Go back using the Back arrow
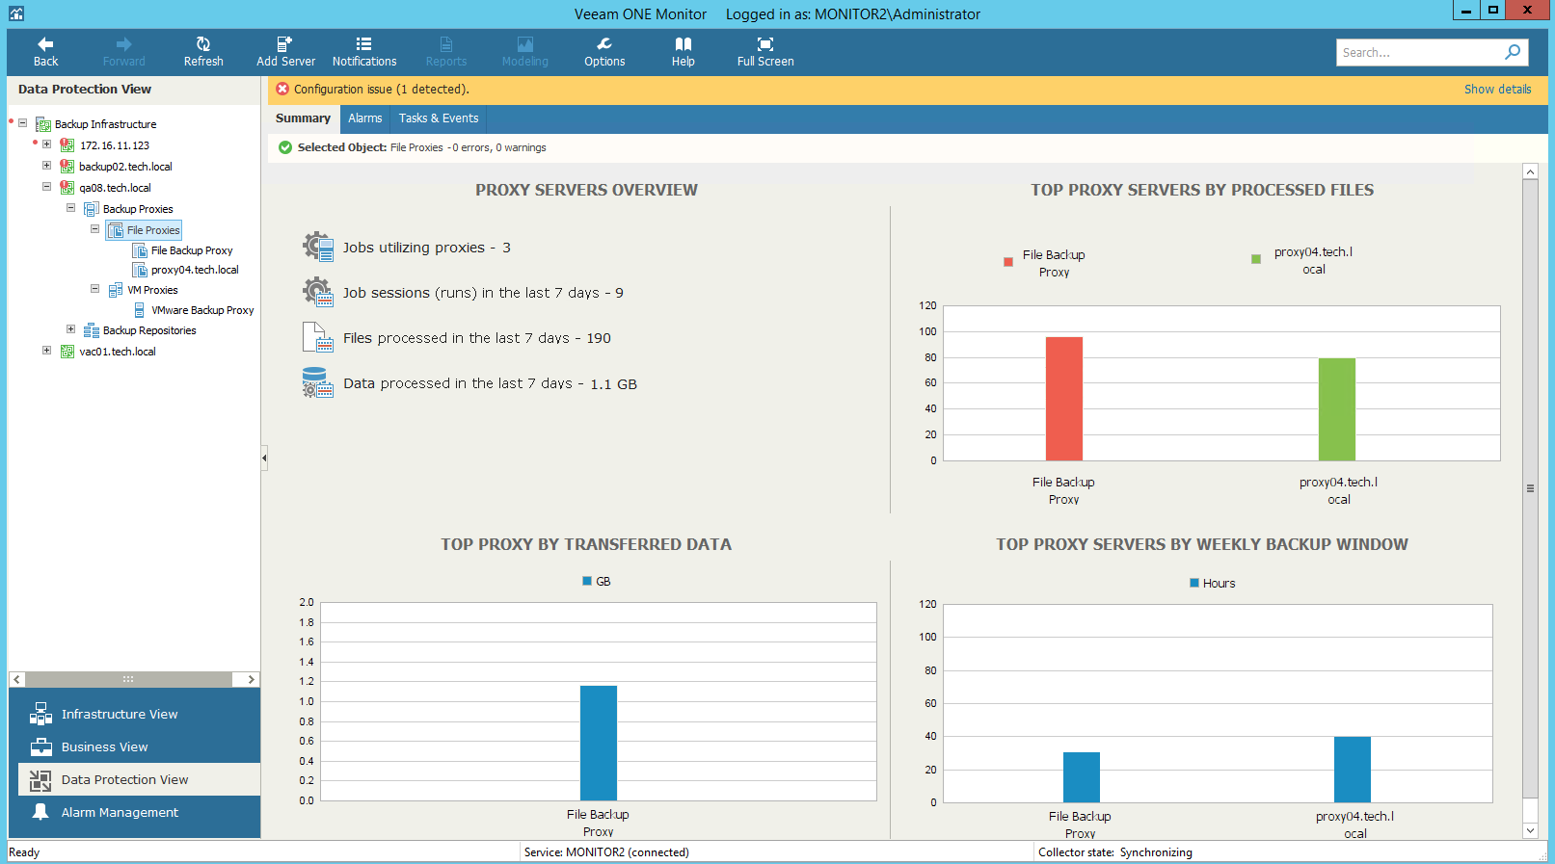 (45, 52)
